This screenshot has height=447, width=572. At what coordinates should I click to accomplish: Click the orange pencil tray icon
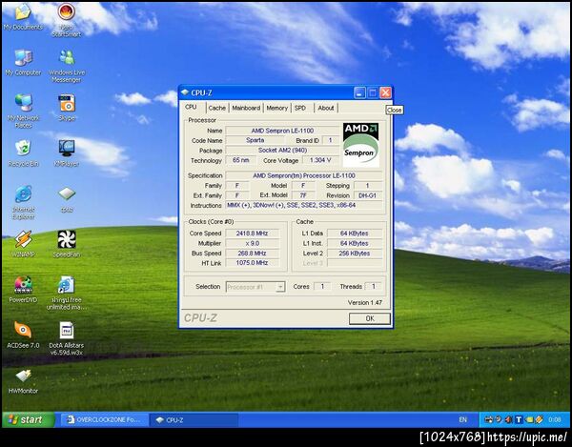click(x=539, y=419)
